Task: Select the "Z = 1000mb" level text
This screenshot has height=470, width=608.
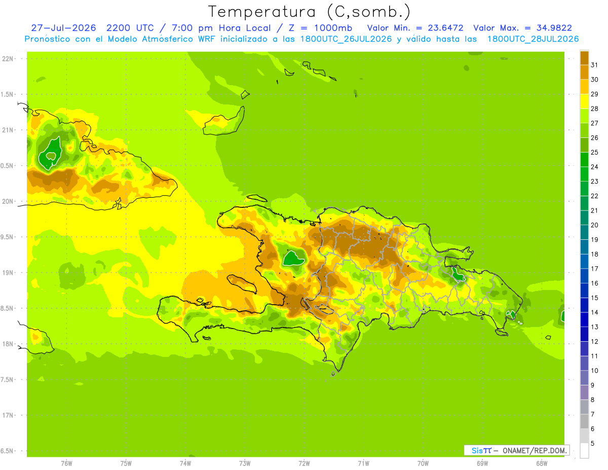Action: (x=320, y=28)
